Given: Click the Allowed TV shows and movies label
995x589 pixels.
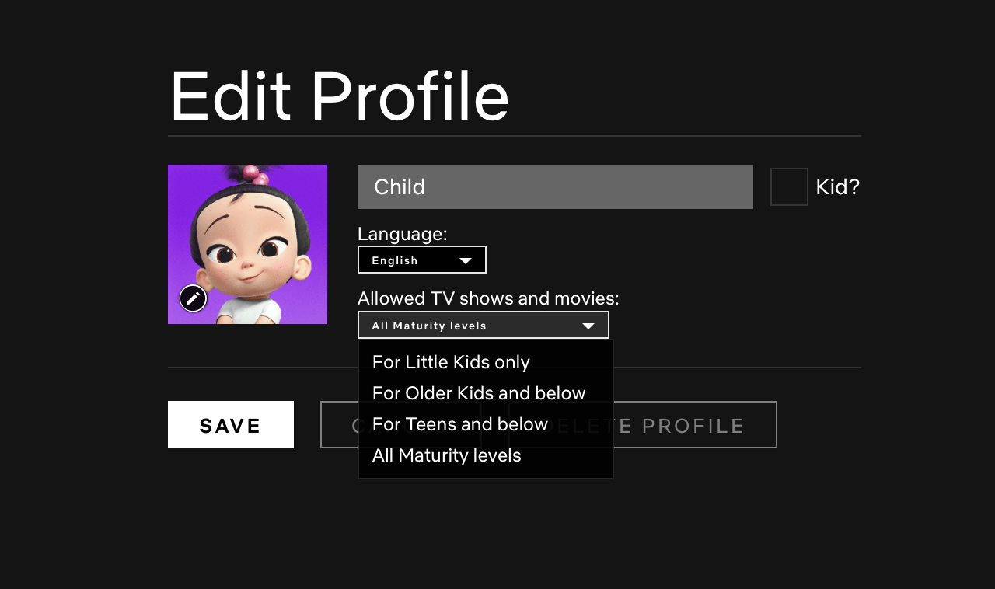Looking at the screenshot, I should click(488, 298).
